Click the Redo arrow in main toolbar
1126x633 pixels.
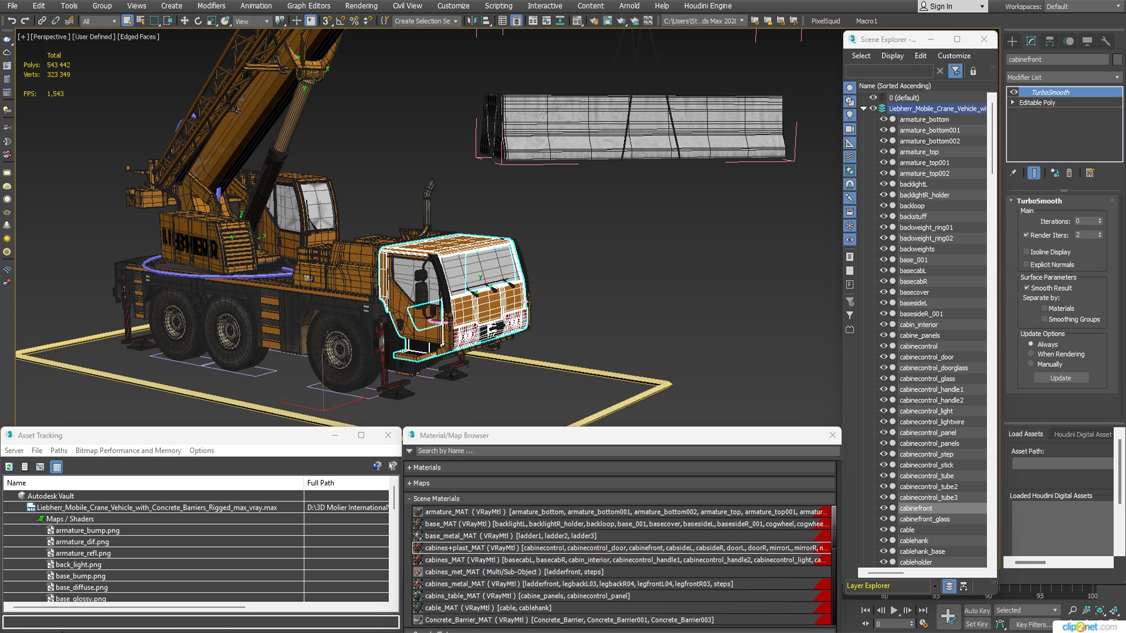click(x=25, y=21)
